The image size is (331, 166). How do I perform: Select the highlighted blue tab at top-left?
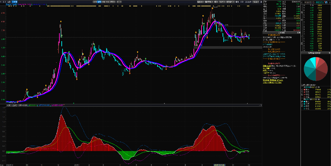[14, 2]
